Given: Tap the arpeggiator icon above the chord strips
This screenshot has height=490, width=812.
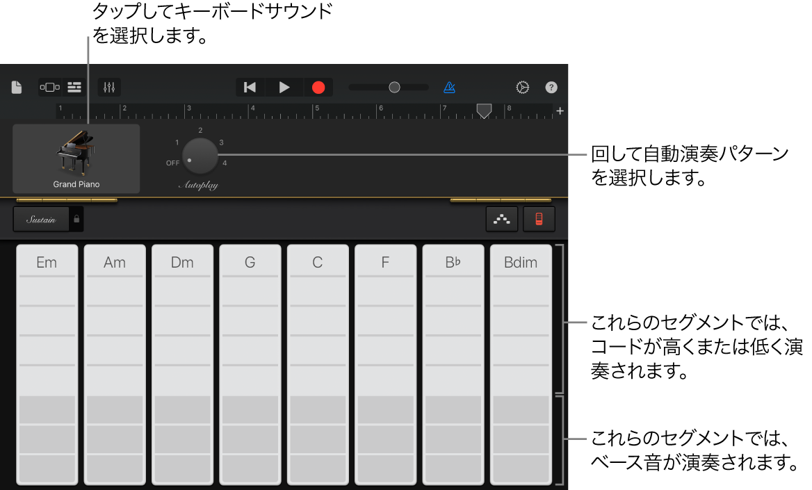Looking at the screenshot, I should point(502,218).
